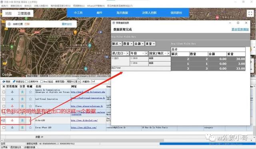Open street view icon for Agence de Communication

(x=22, y=92)
